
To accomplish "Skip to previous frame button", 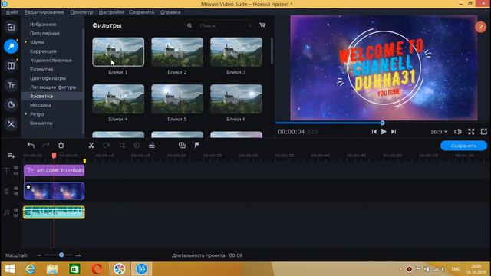I will tap(374, 132).
